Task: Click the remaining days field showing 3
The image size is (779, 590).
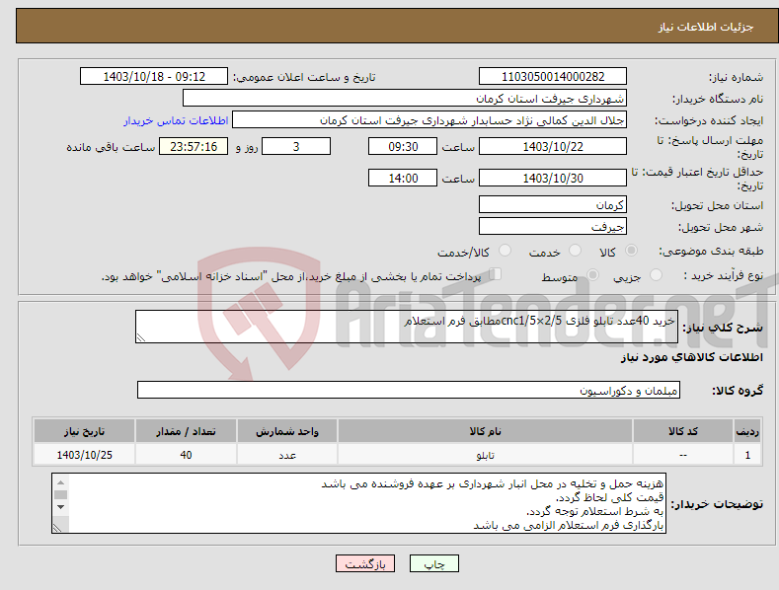Action: [x=296, y=146]
